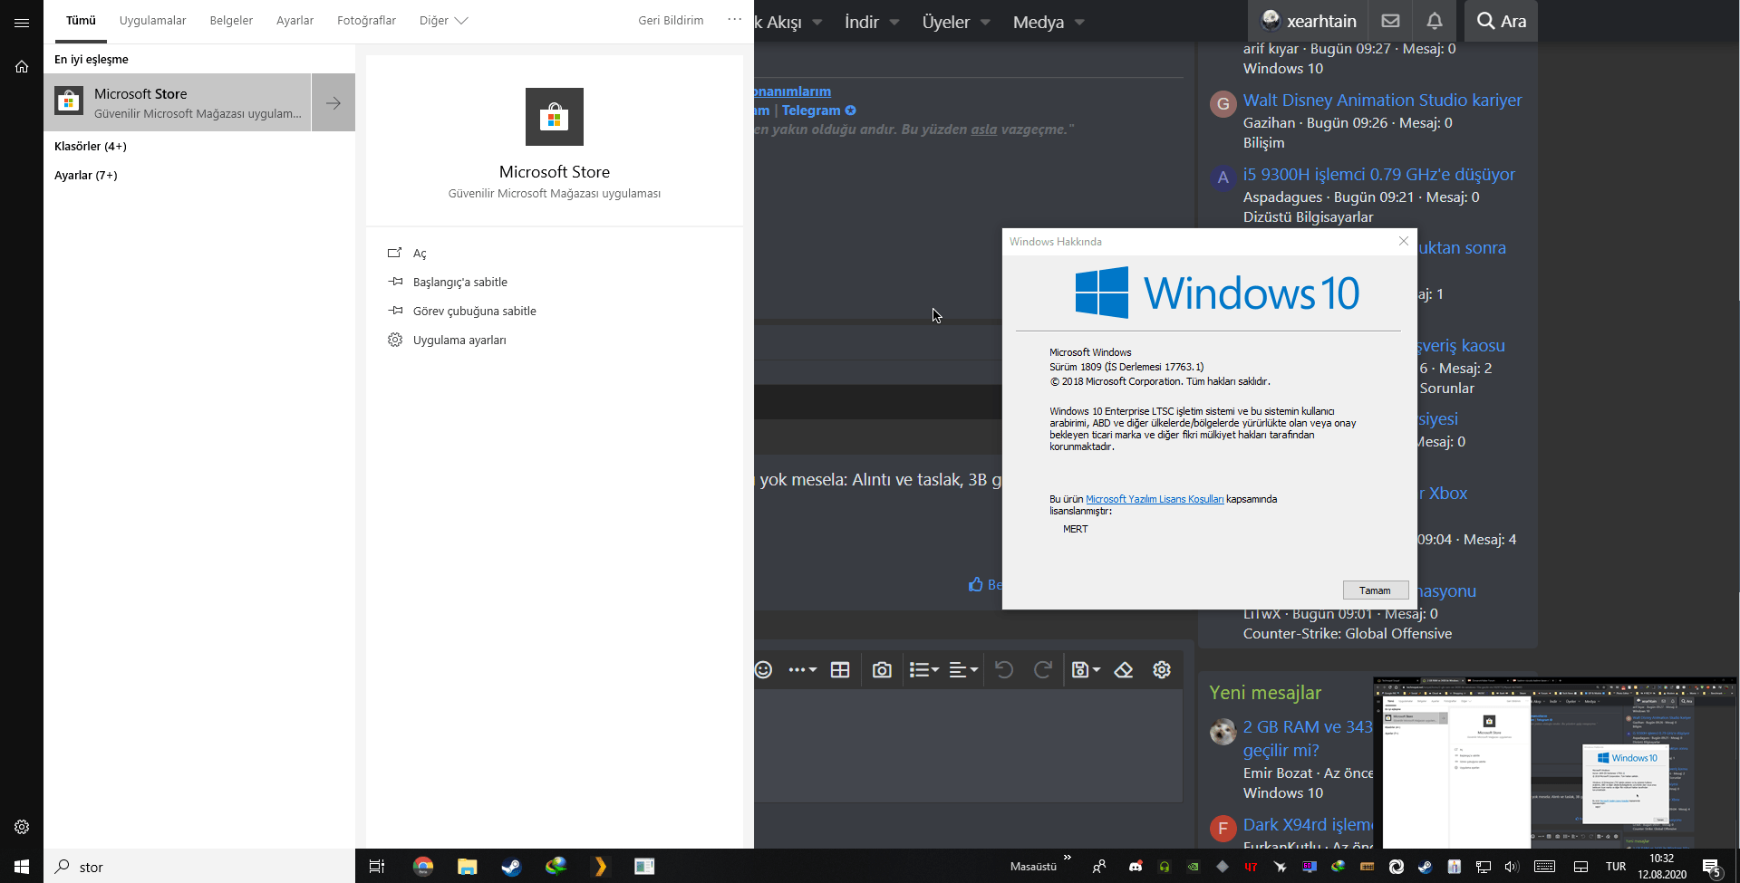The width and height of the screenshot is (1740, 883).
Task: Open the text alignment dropdown in editor
Action: [963, 669]
